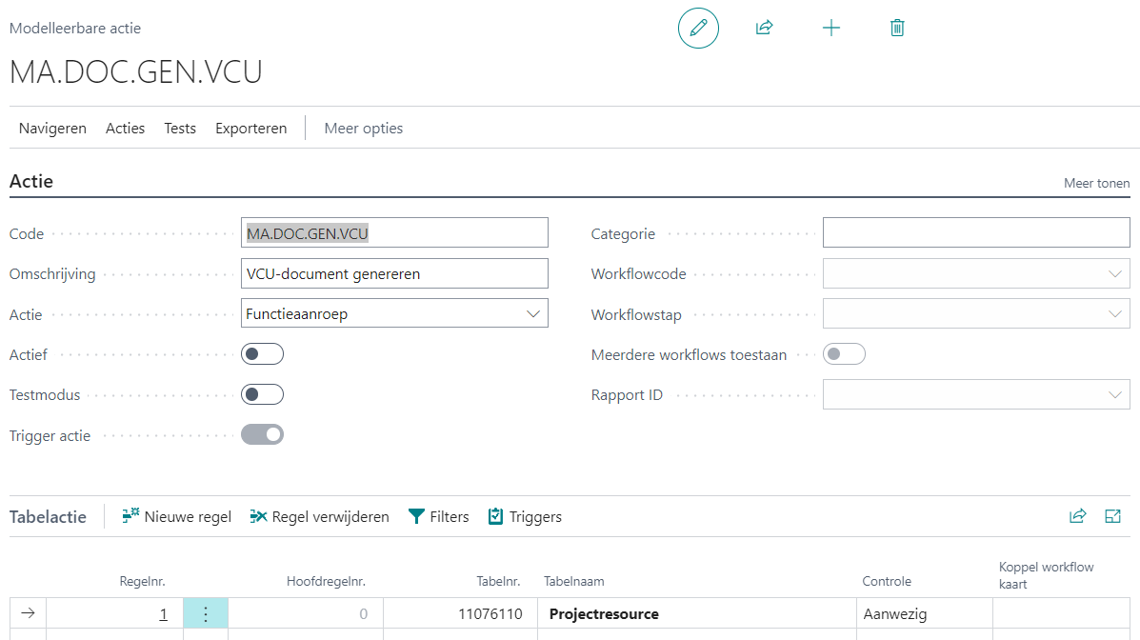Click the pencil edit icon
Viewport: 1140px width, 640px height.
click(698, 28)
